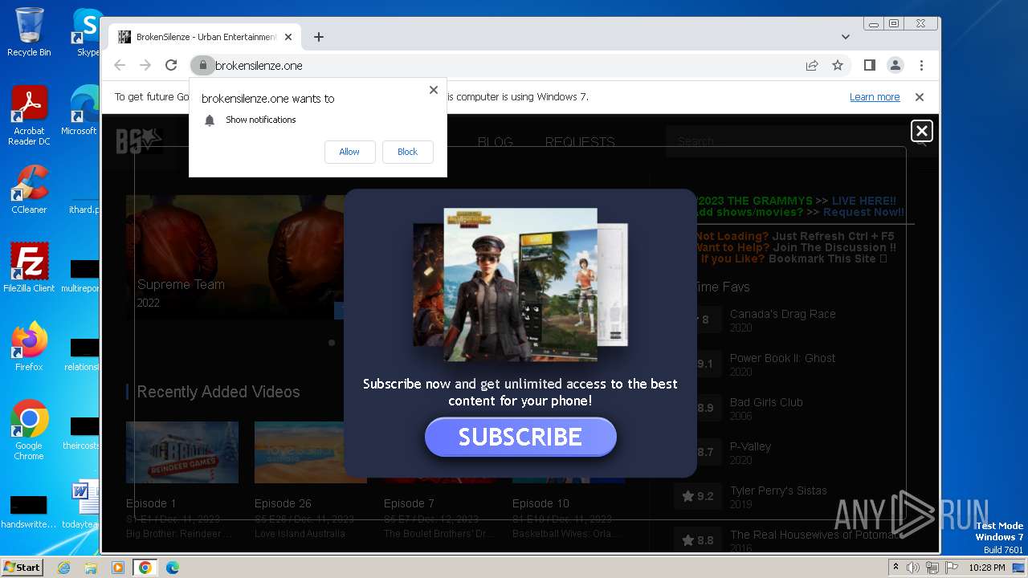Open the BLOG menu item

[495, 142]
